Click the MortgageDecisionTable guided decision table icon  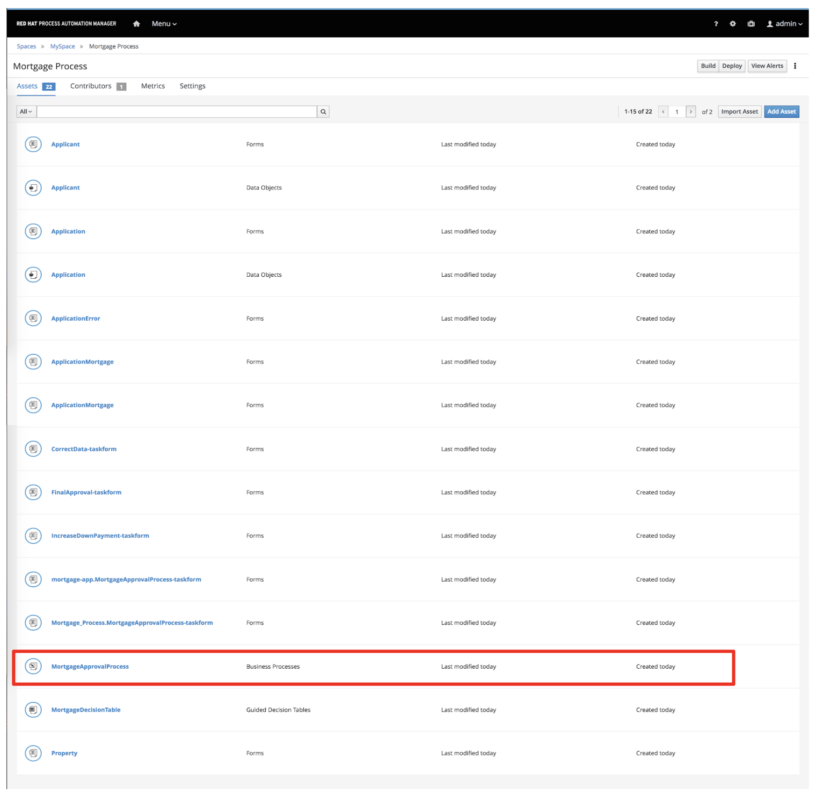click(33, 709)
